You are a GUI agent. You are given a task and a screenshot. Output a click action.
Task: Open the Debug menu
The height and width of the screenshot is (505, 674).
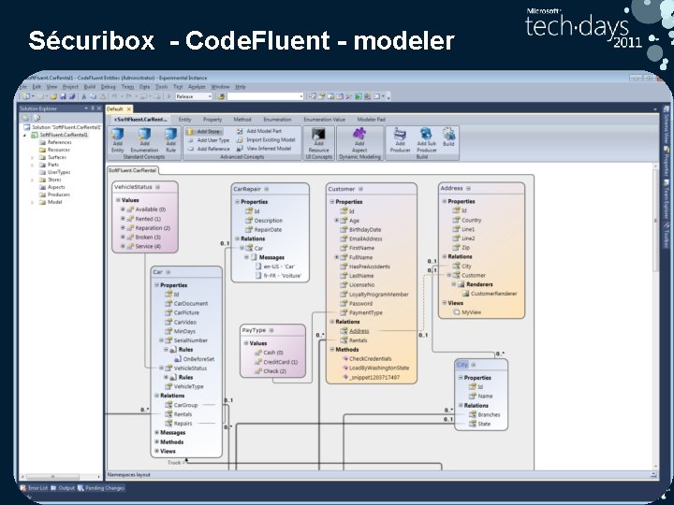point(109,87)
